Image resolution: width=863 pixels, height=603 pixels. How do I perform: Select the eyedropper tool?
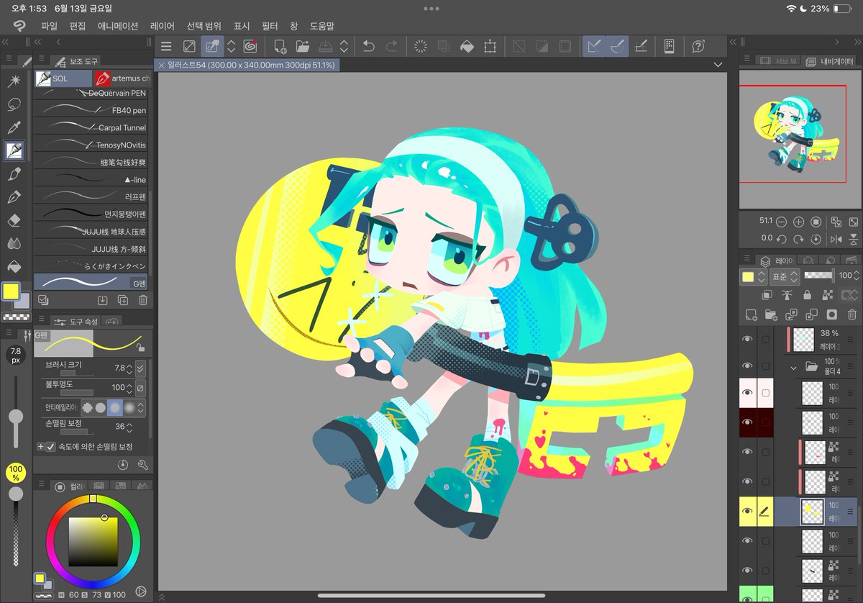(14, 128)
